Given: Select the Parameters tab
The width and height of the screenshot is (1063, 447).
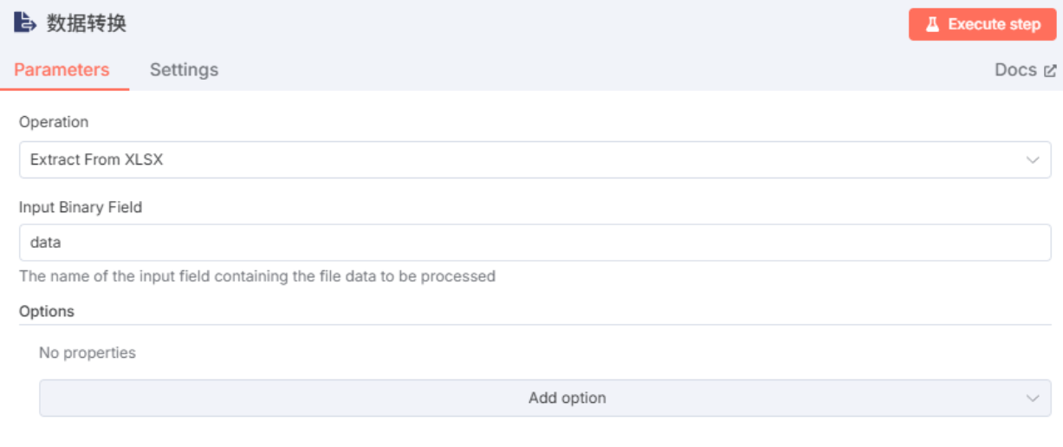Looking at the screenshot, I should tap(62, 70).
